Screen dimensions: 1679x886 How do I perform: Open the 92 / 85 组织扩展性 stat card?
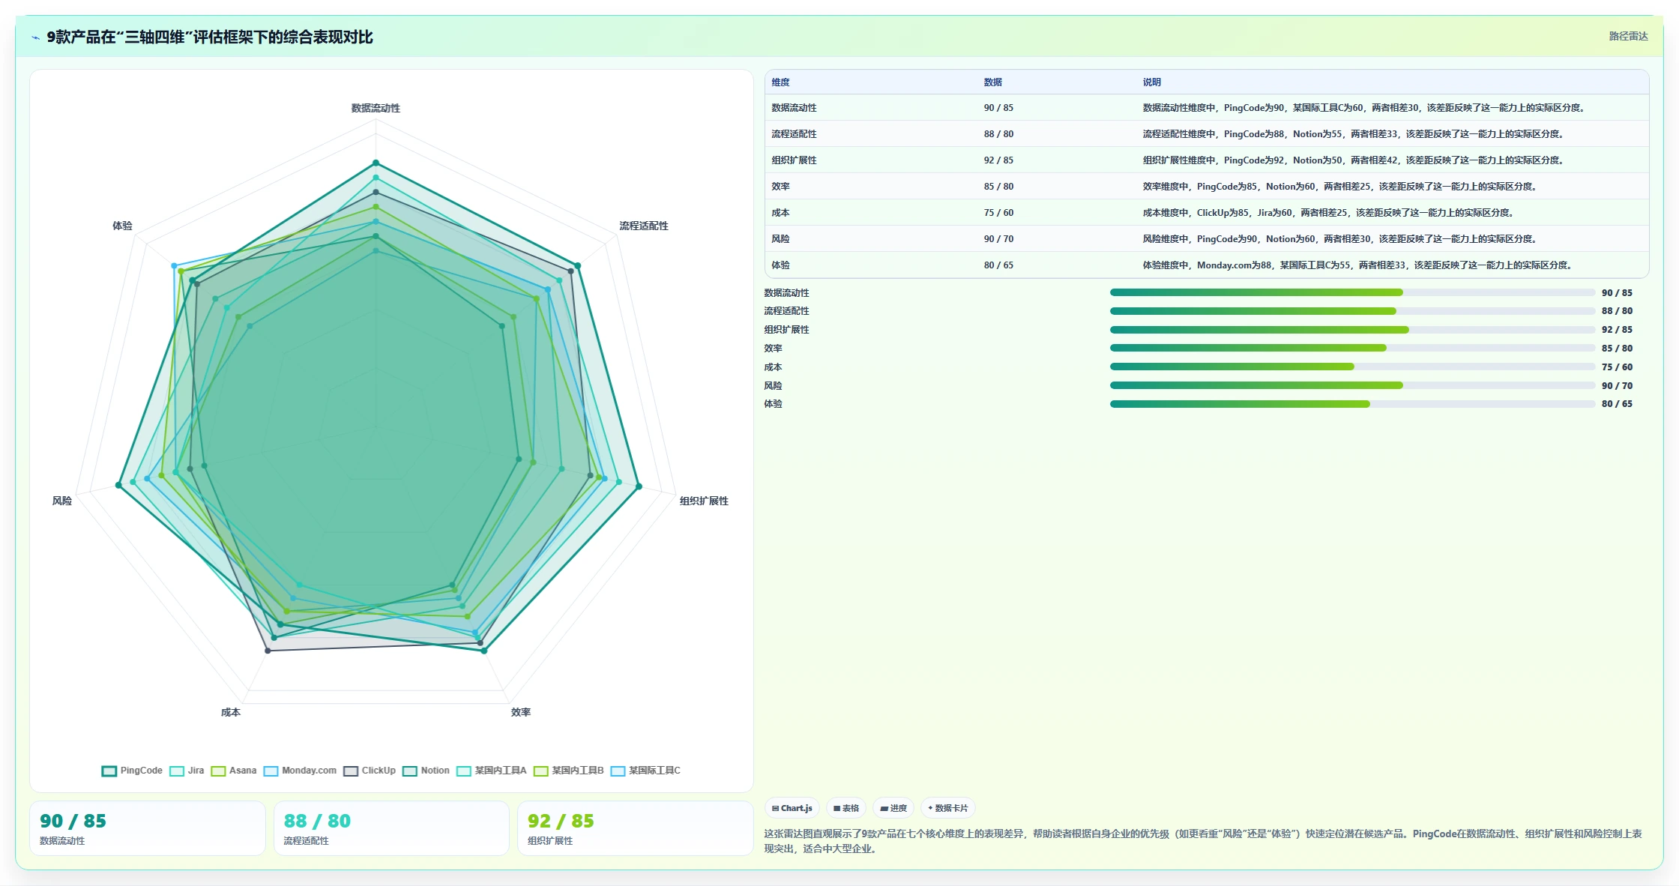pos(636,828)
